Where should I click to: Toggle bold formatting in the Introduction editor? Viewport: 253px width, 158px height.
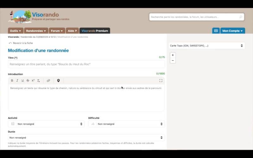coord(12,81)
